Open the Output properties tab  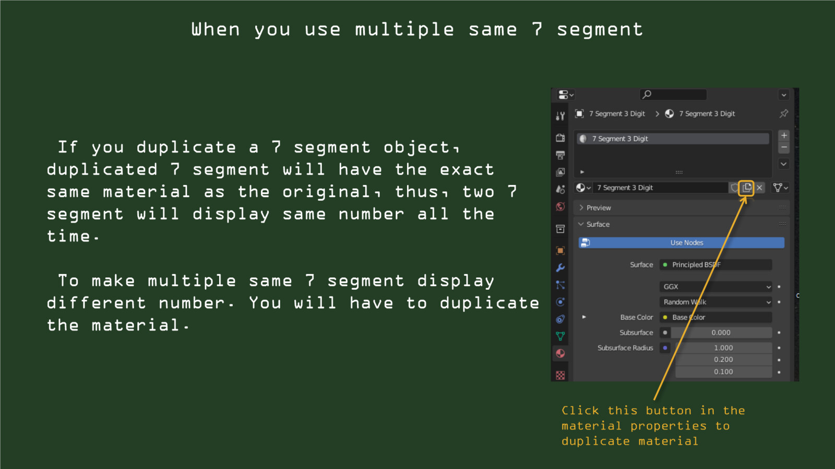pyautogui.click(x=560, y=155)
